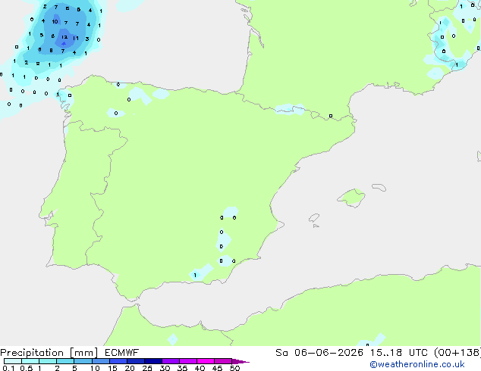Click the "[mm]" unit label

(83, 353)
